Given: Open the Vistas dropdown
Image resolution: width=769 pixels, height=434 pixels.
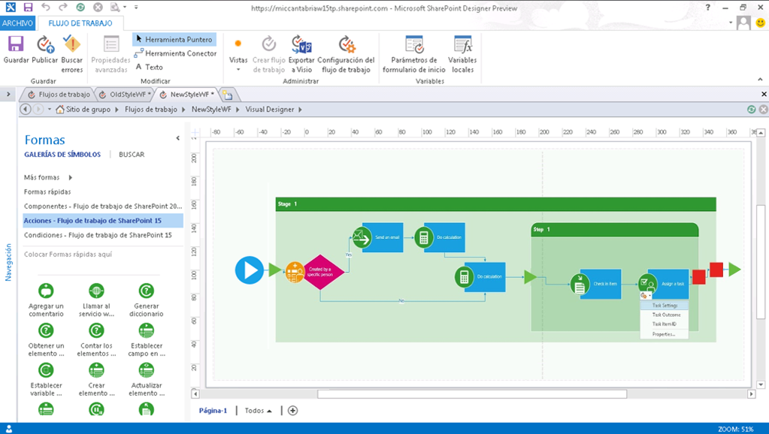Looking at the screenshot, I should click(238, 54).
